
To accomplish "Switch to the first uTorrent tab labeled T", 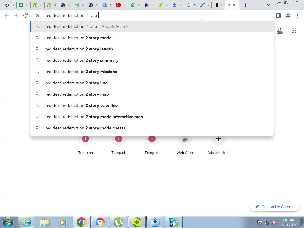I will click(37, 5).
